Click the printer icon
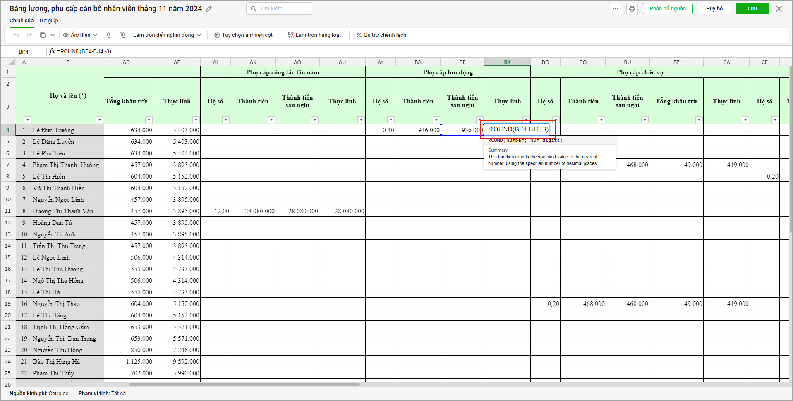The height and width of the screenshot is (401, 793). [x=632, y=9]
